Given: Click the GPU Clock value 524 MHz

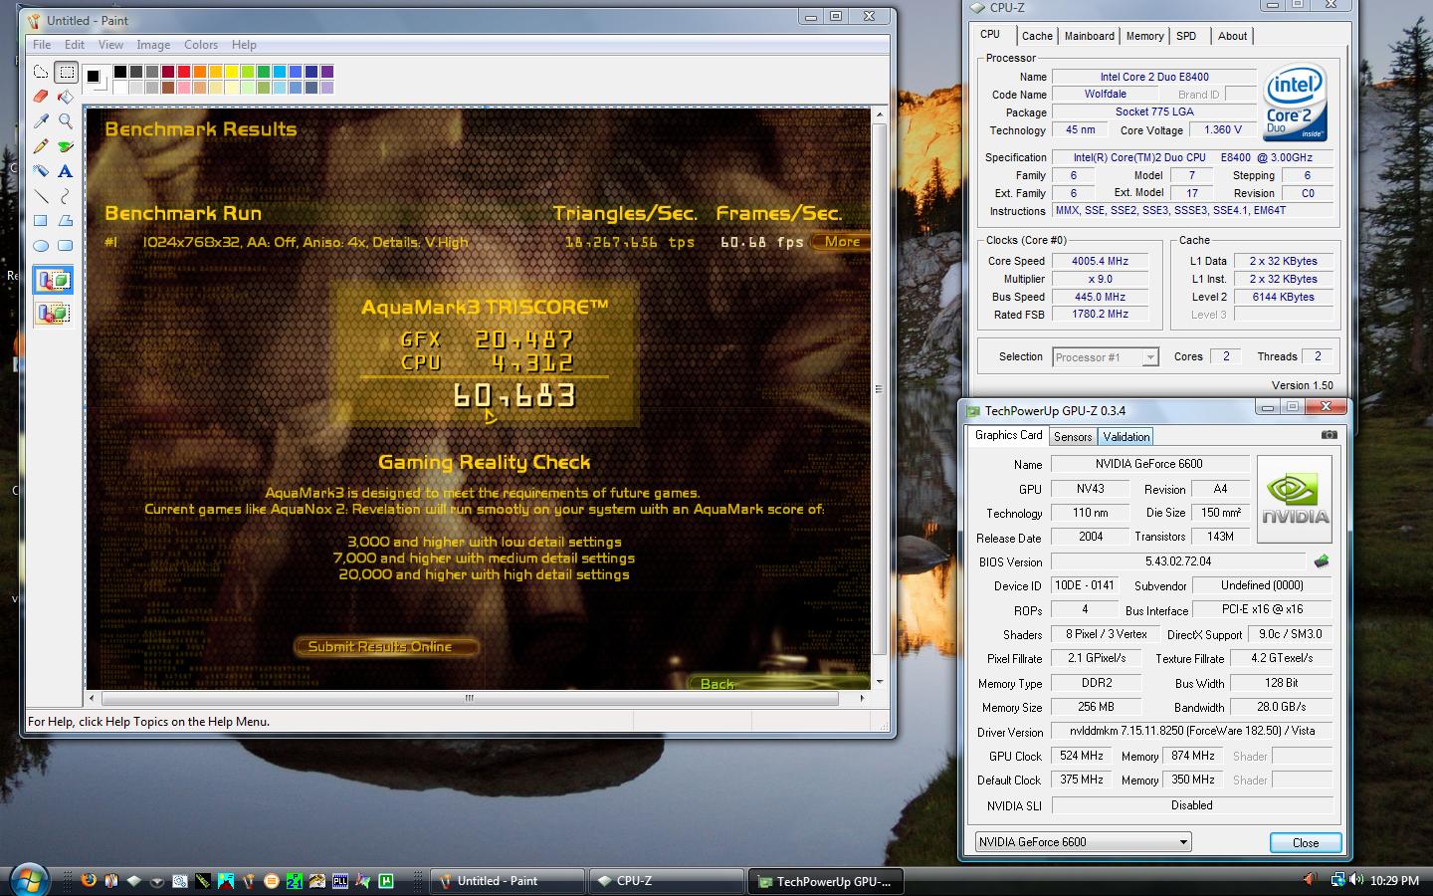Looking at the screenshot, I should (x=1081, y=757).
